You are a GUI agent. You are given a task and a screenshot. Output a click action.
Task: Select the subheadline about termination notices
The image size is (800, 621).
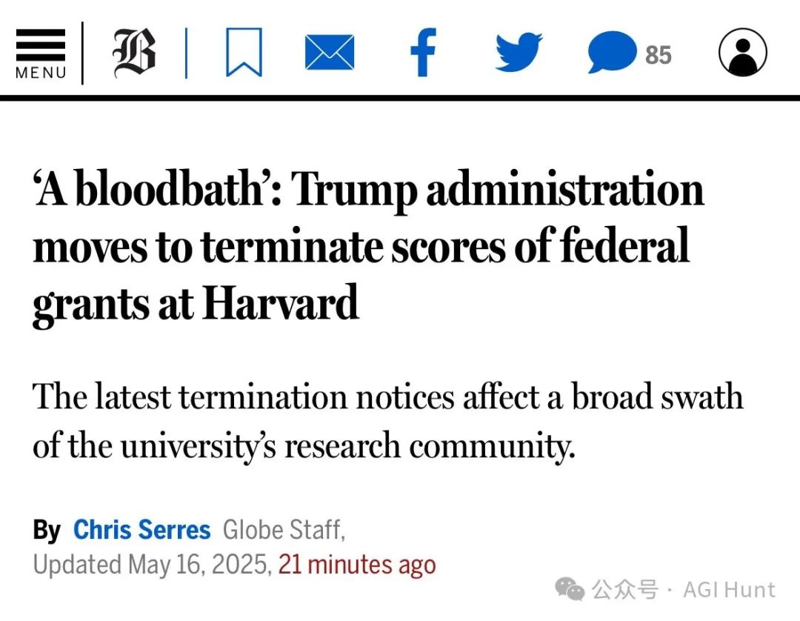[387, 421]
